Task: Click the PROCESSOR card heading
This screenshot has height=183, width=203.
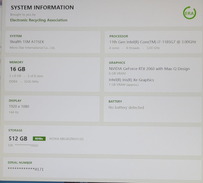Action: pos(119,36)
